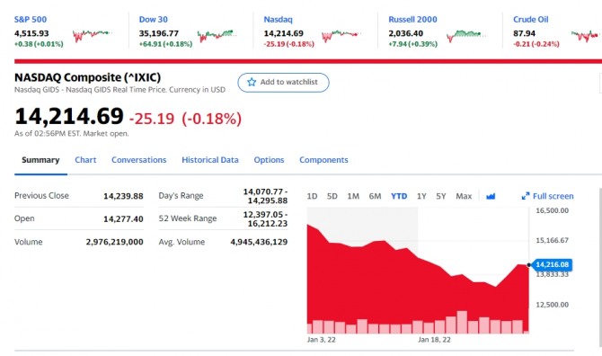Click the Nasdaq sparkline in ticker bar
Screen dimensions: 602x356
341,36
